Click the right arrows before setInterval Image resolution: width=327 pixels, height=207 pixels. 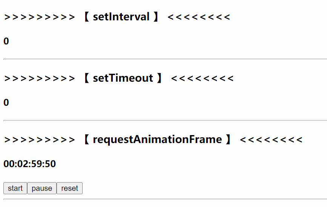40,17
